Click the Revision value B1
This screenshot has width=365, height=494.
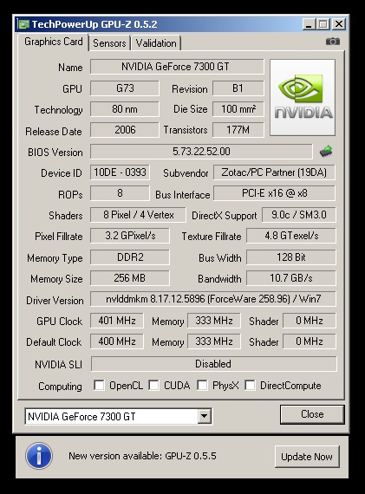[x=238, y=88]
